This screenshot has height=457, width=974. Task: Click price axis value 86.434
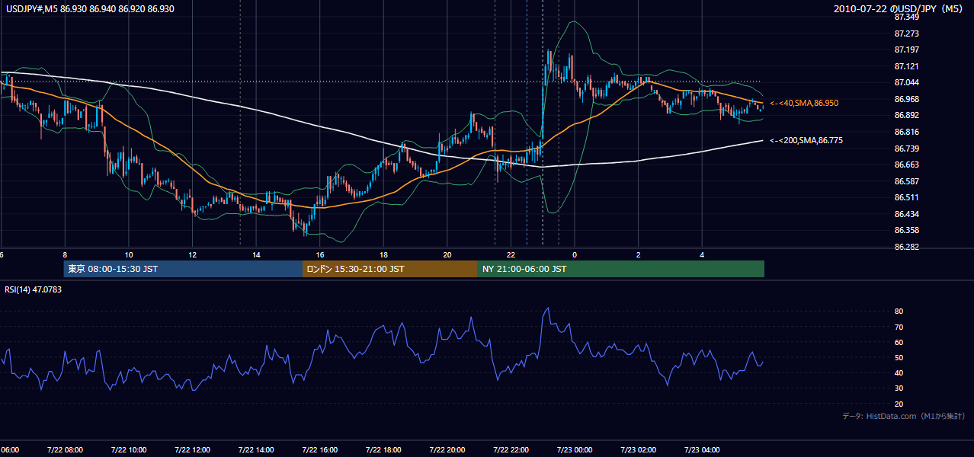pyautogui.click(x=907, y=214)
